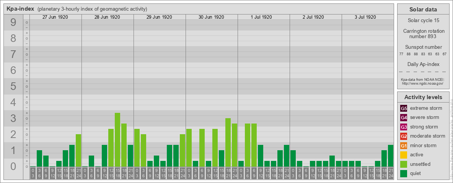This screenshot has height=183, width=453.
Task: Click the 3 Jul 21-24 hour label box
Action: (x=391, y=173)
